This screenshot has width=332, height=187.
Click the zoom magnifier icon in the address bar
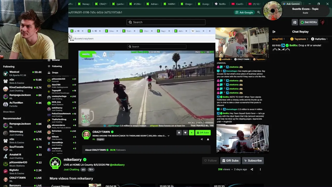(259, 12)
